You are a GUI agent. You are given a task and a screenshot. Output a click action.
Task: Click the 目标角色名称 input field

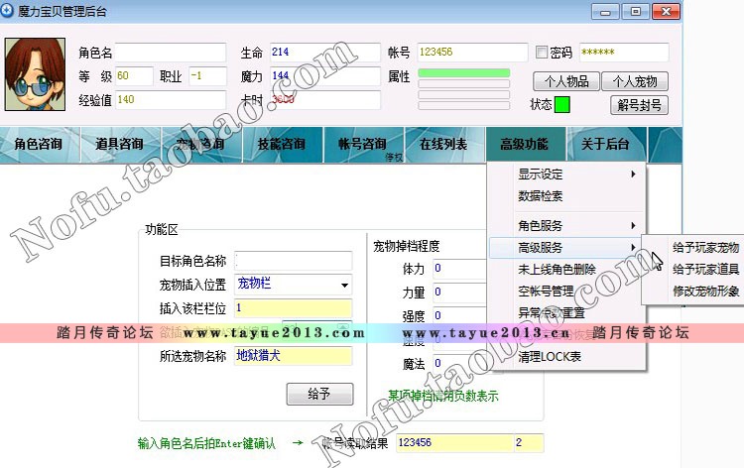(x=294, y=261)
